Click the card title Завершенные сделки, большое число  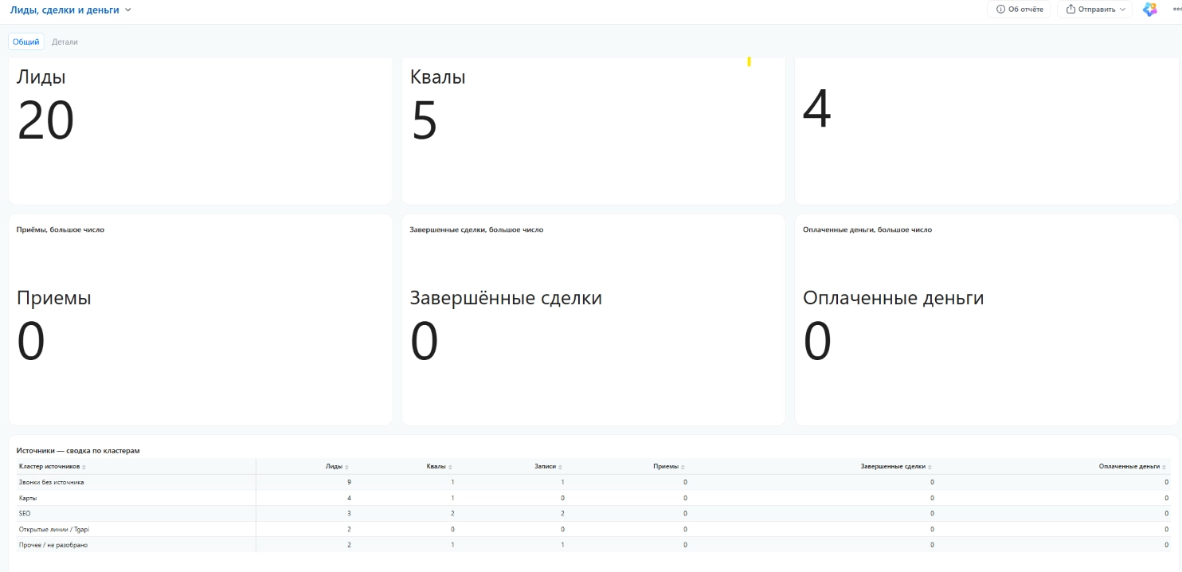pos(476,229)
